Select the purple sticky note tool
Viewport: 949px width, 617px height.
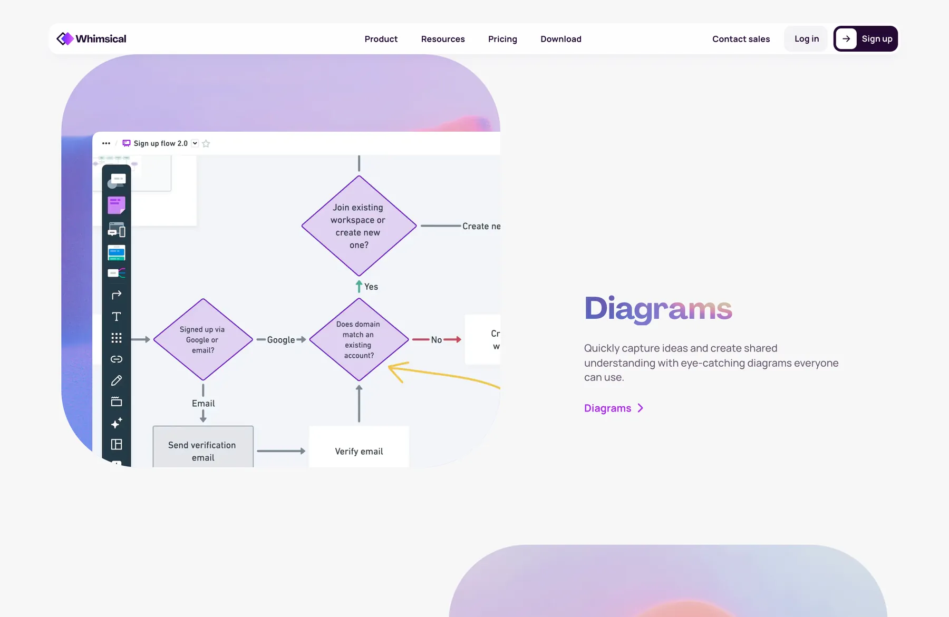click(x=117, y=205)
